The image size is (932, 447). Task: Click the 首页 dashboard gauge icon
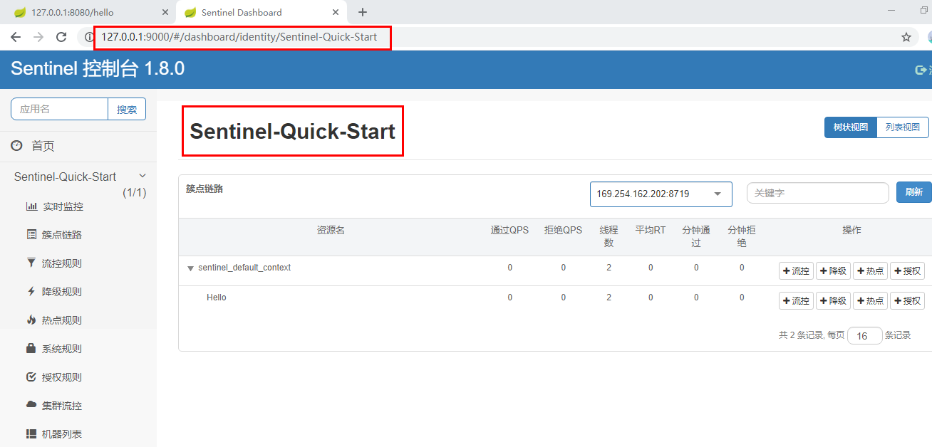[x=17, y=145]
